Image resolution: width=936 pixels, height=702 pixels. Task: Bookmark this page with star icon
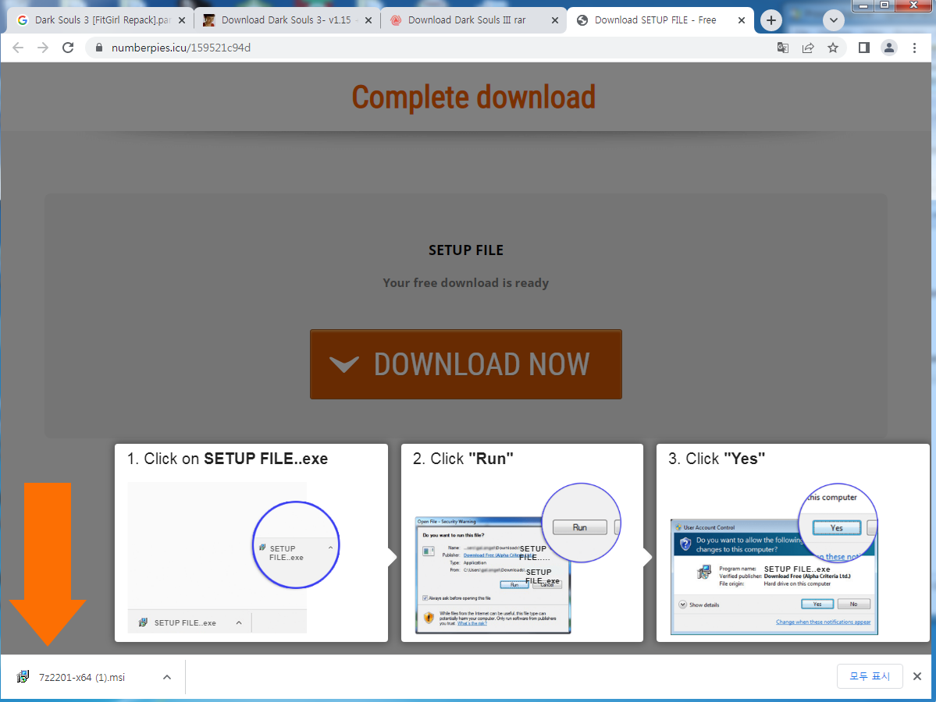point(833,48)
